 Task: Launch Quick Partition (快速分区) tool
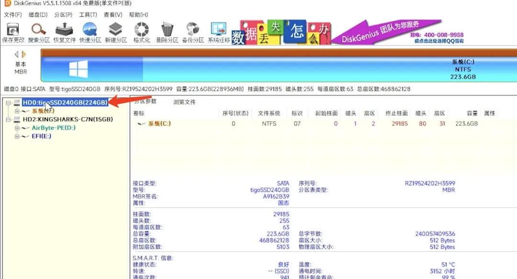pos(90,33)
